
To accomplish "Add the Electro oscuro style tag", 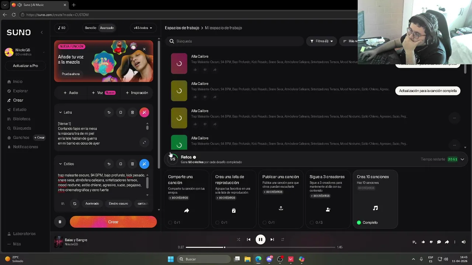I will point(118,204).
